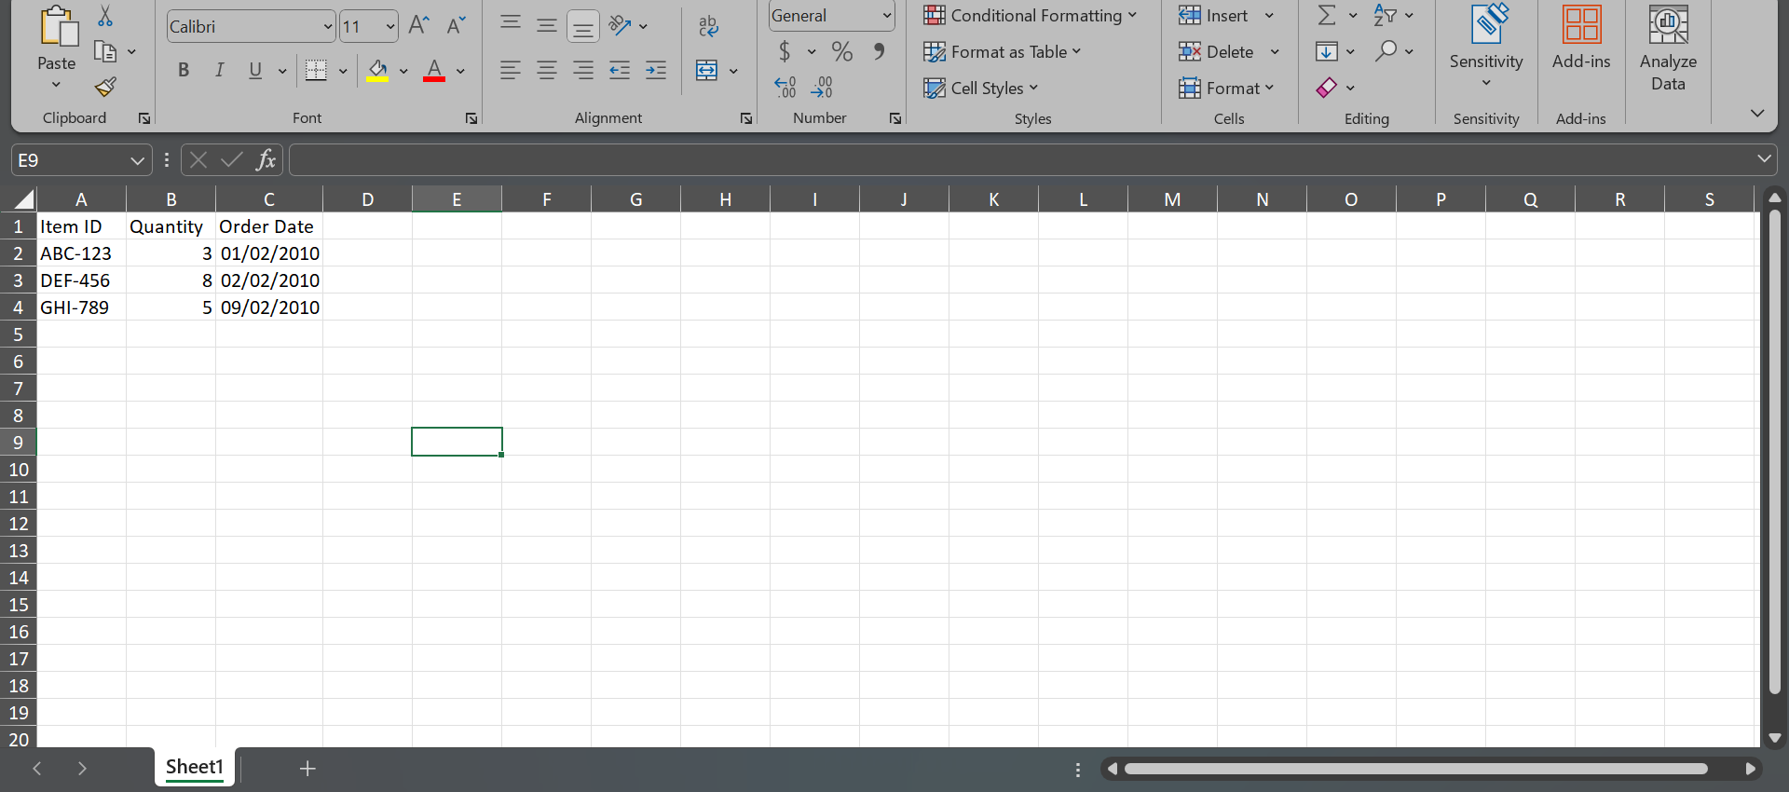This screenshot has width=1789, height=792.
Task: Click the Cut scissors icon
Action: coord(105,16)
